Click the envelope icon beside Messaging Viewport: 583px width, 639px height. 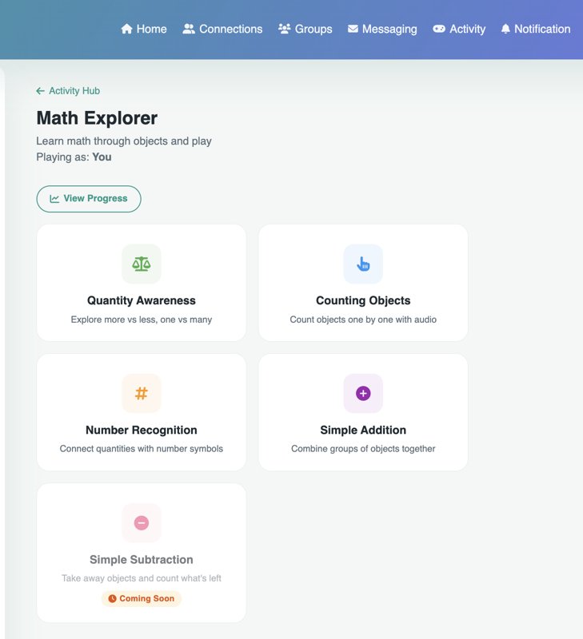pyautogui.click(x=353, y=29)
